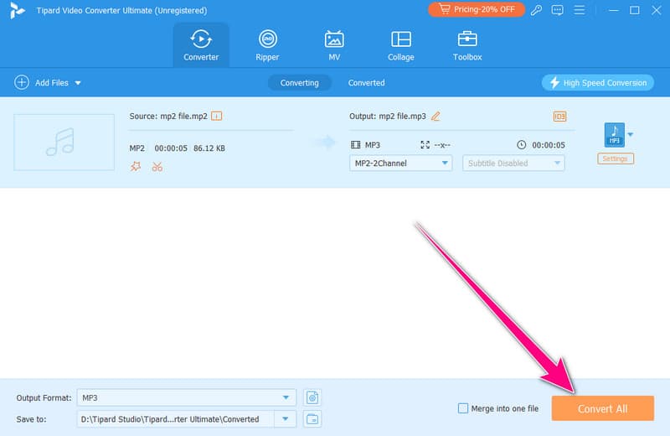Screen dimensions: 670x436
Task: Click the custom profile settings icon
Action: (x=312, y=397)
